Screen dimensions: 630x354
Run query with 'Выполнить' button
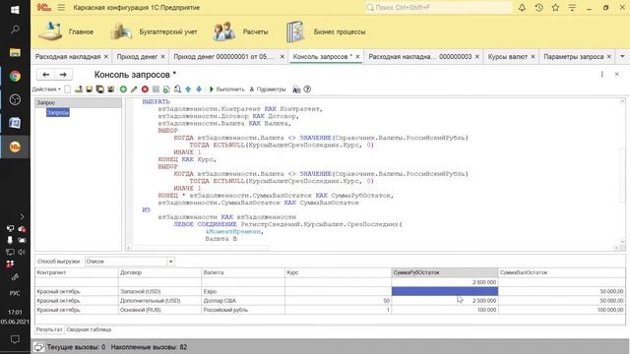226,89
